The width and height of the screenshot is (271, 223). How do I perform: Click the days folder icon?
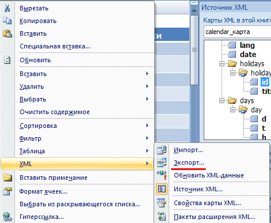point(232,100)
